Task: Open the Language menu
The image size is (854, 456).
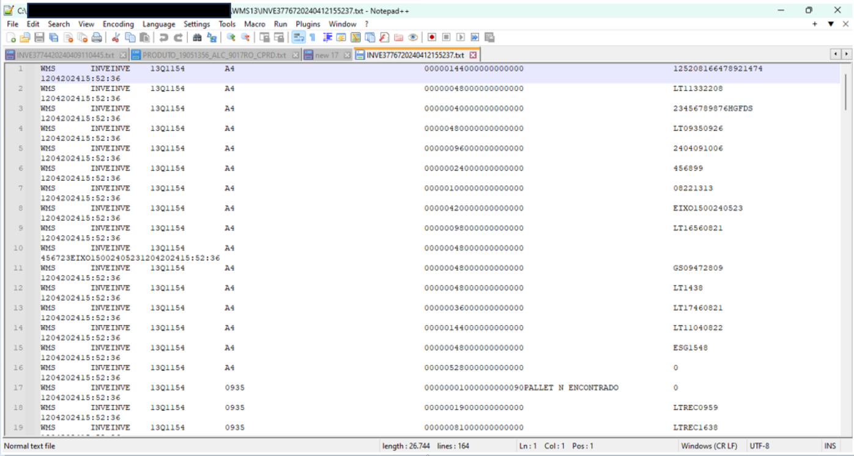Action: (x=159, y=24)
